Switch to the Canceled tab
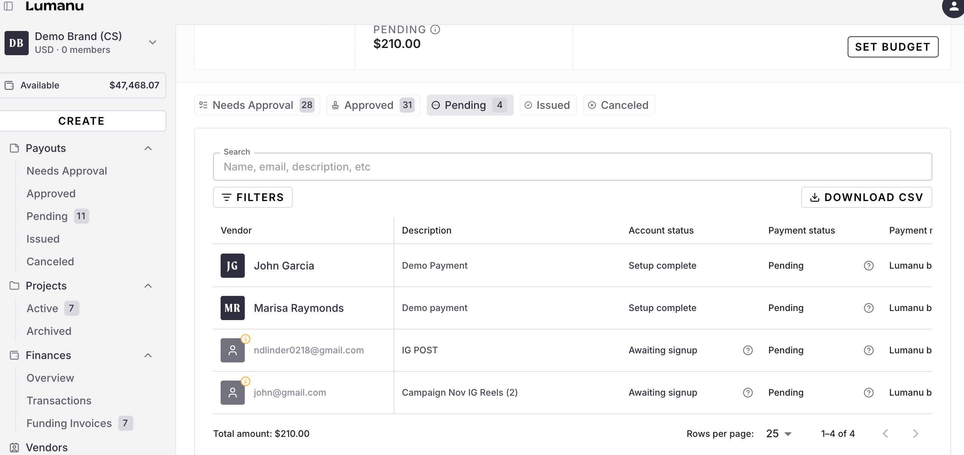The width and height of the screenshot is (964, 455). point(619,105)
